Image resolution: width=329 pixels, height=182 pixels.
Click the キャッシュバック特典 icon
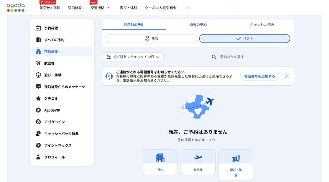(38, 134)
